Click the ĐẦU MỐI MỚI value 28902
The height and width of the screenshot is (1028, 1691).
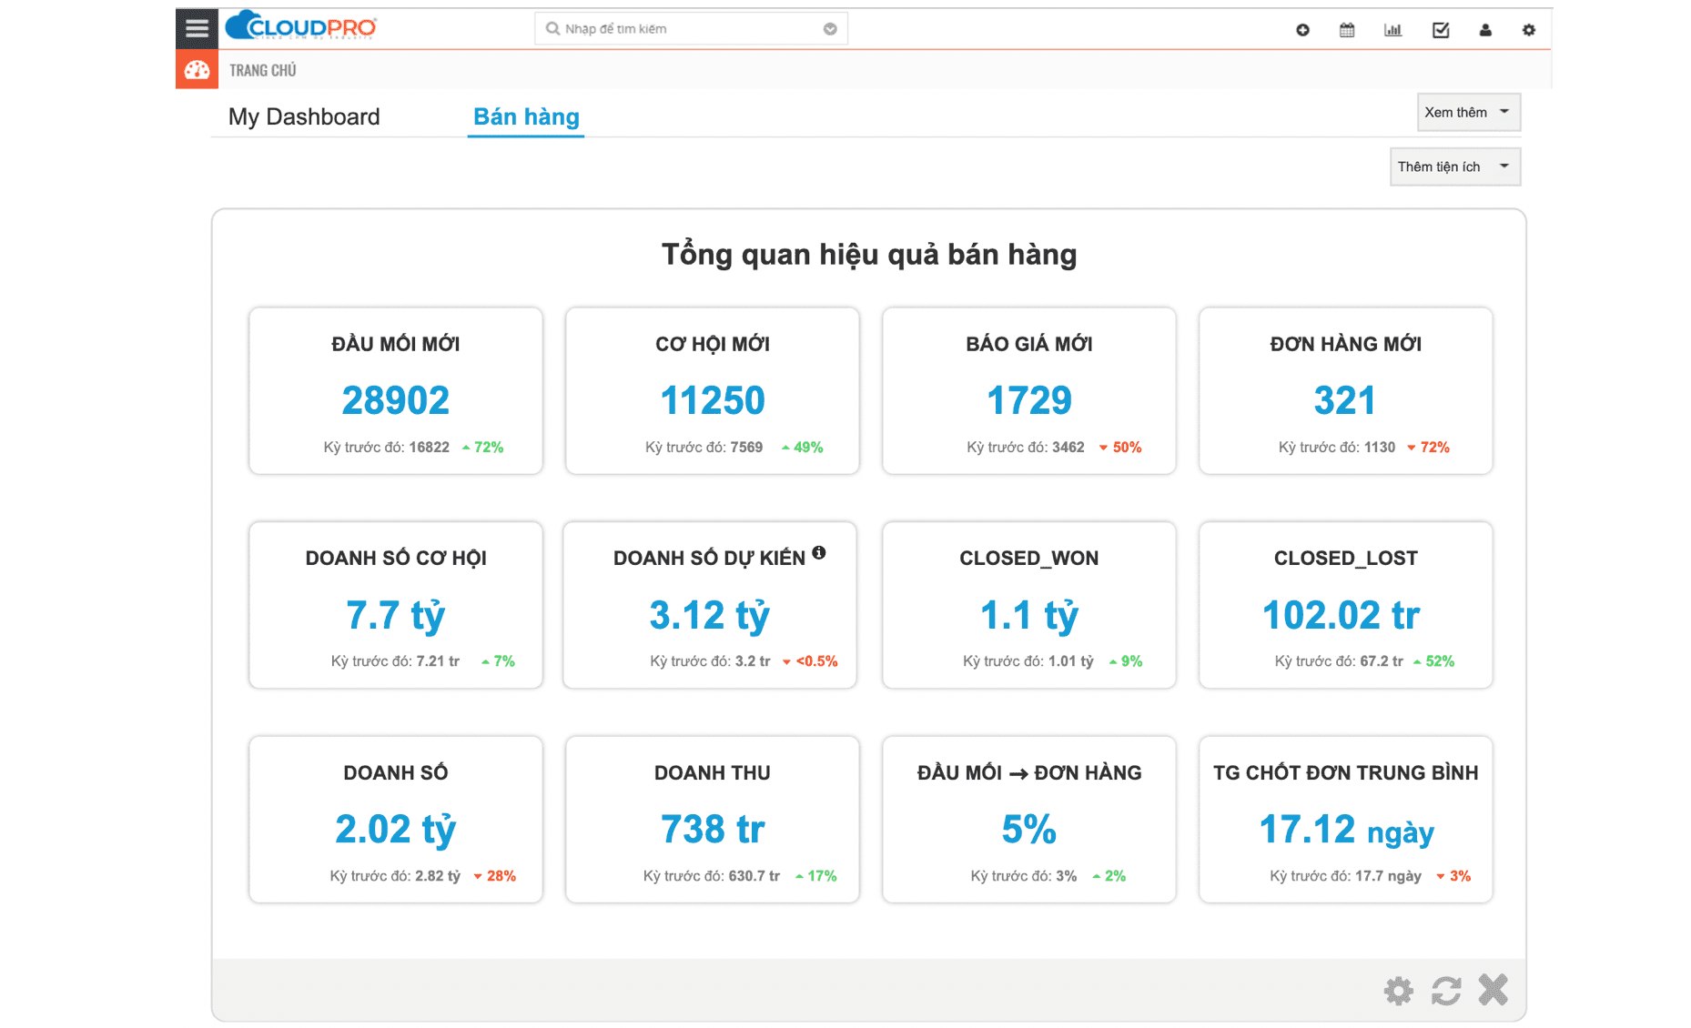(x=396, y=400)
